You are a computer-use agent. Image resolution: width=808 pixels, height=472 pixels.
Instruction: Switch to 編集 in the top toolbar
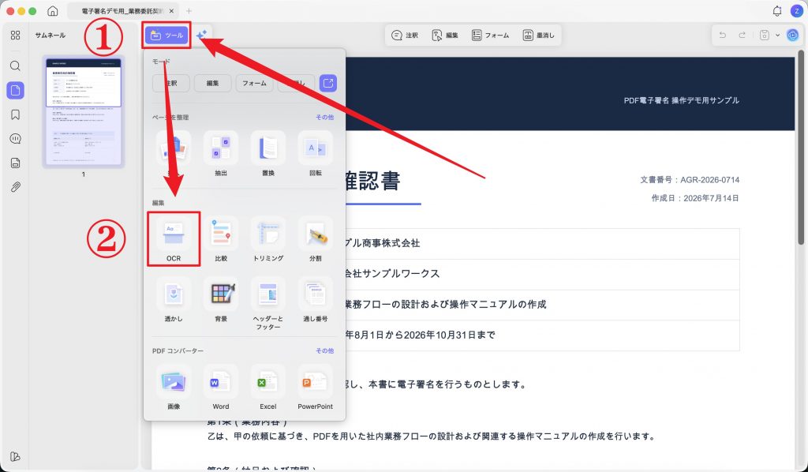(x=445, y=35)
